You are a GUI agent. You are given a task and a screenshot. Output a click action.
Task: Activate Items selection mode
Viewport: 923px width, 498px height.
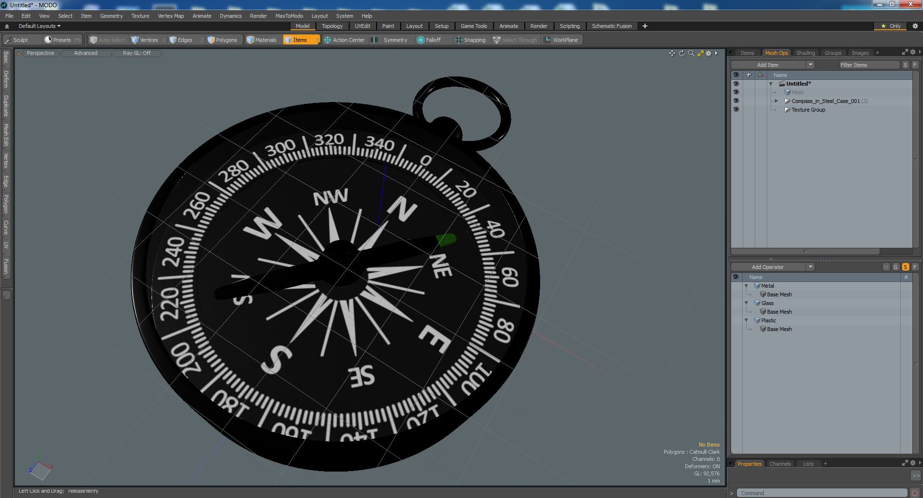coord(301,40)
